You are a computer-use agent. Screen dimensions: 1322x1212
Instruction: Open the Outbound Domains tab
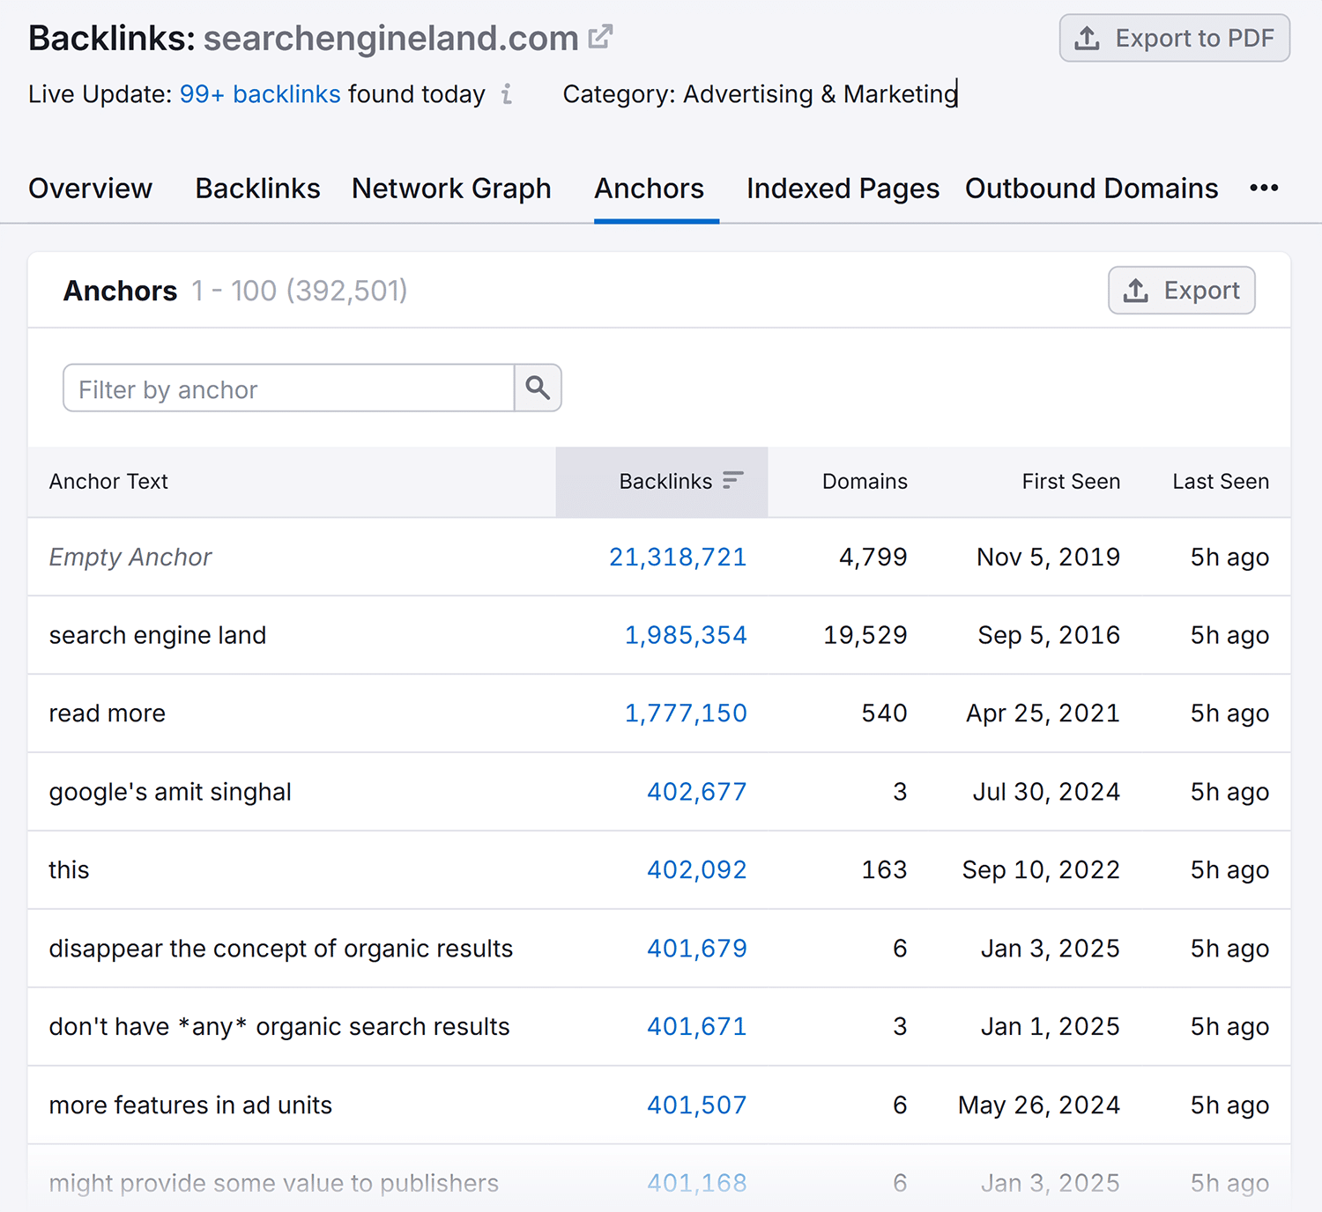coord(1092,188)
